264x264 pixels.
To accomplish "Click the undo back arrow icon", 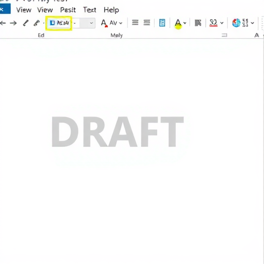I will 3,23.
